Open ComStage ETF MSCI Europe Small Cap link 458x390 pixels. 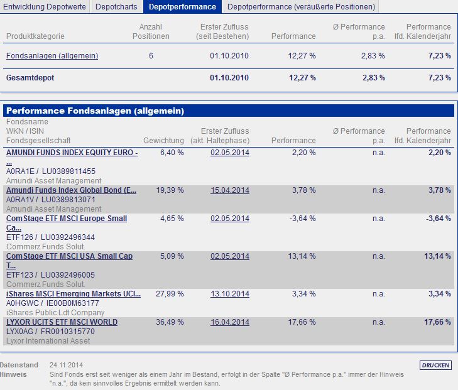coord(67,223)
